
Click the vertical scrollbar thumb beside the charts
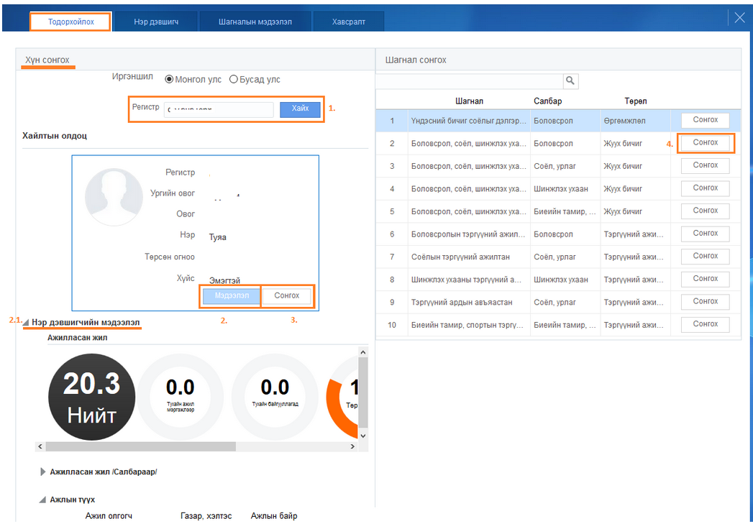363,392
